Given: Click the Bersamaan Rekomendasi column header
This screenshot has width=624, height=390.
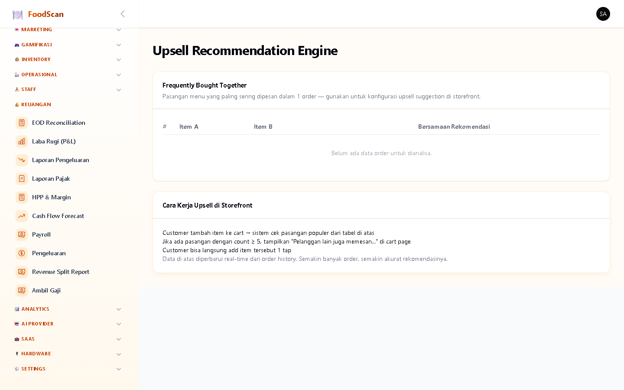Looking at the screenshot, I should tap(454, 127).
